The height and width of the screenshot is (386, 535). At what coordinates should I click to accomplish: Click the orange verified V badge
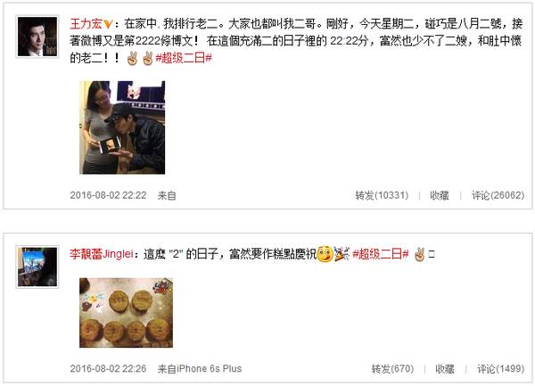pos(108,24)
